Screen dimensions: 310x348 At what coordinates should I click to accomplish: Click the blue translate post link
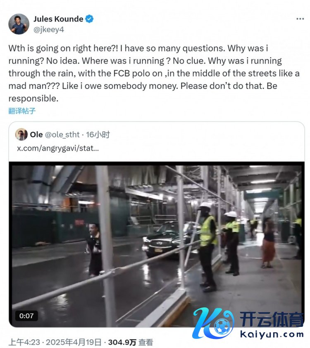22,111
